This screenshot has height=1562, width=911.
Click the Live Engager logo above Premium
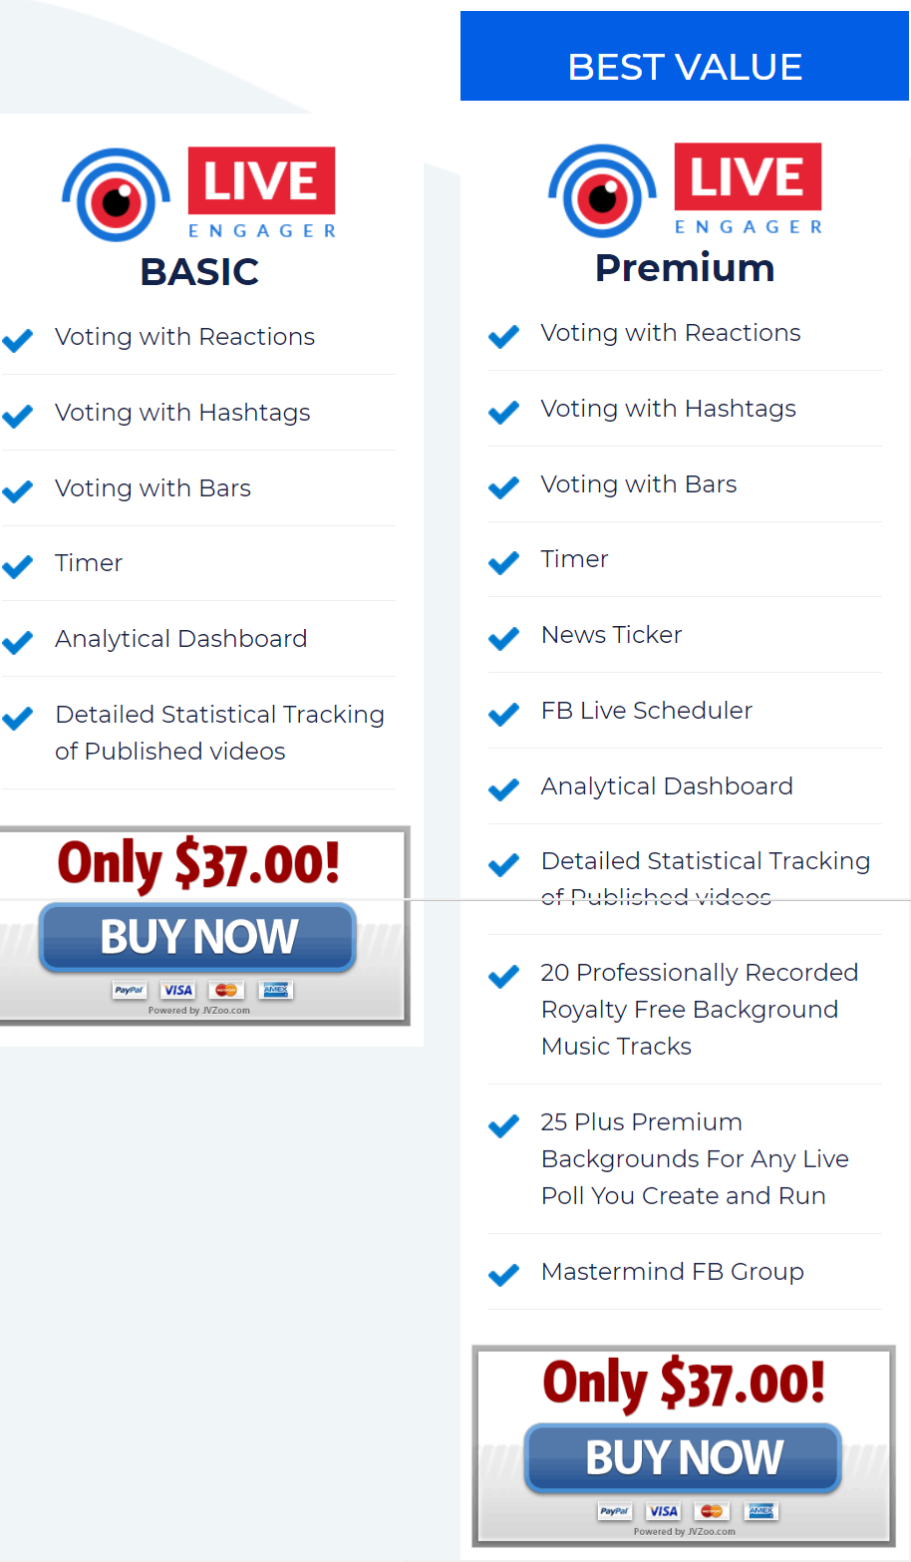[x=685, y=190]
